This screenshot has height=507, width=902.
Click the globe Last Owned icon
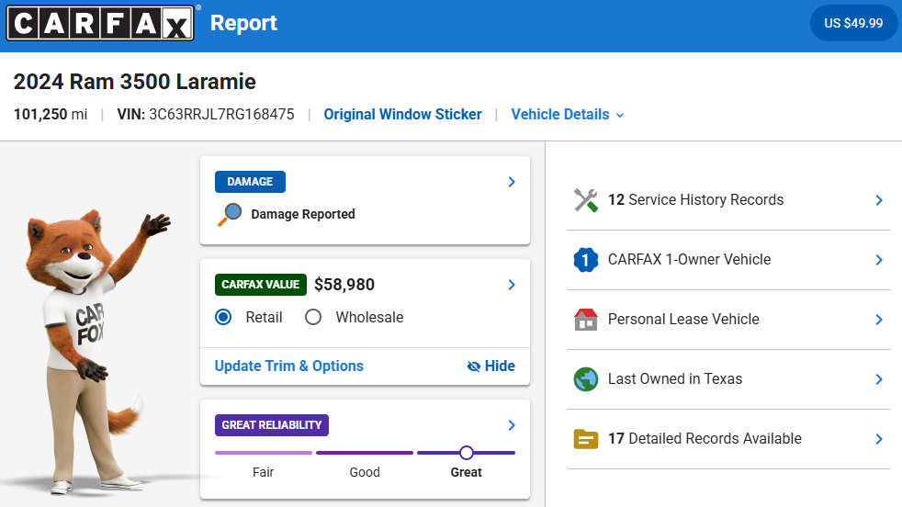tap(586, 379)
